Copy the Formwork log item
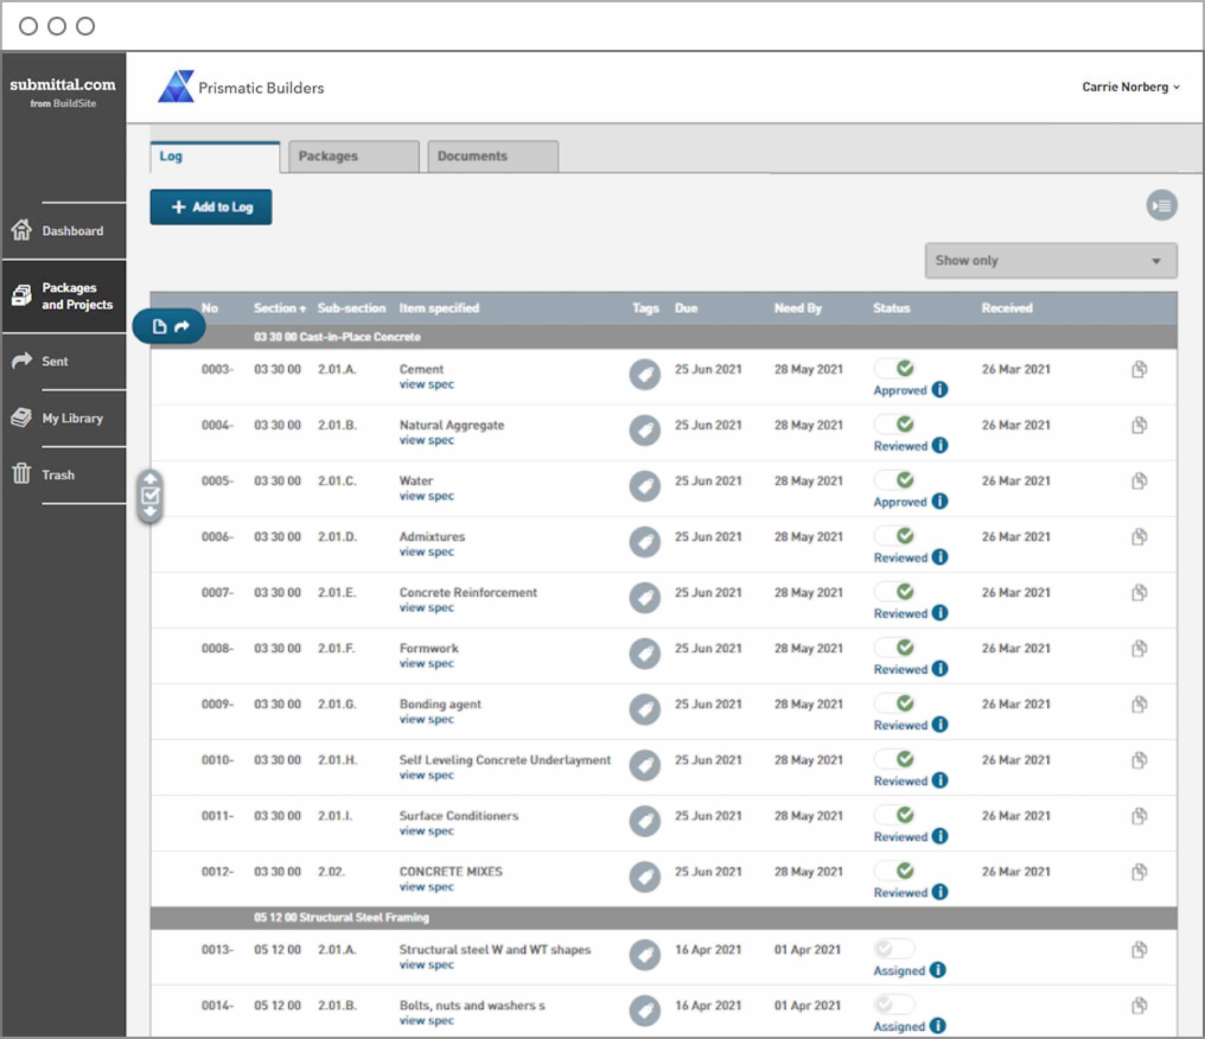Viewport: 1205px width, 1039px height. click(1139, 649)
